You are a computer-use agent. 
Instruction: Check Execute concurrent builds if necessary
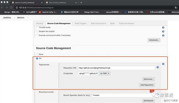pos(37,35)
